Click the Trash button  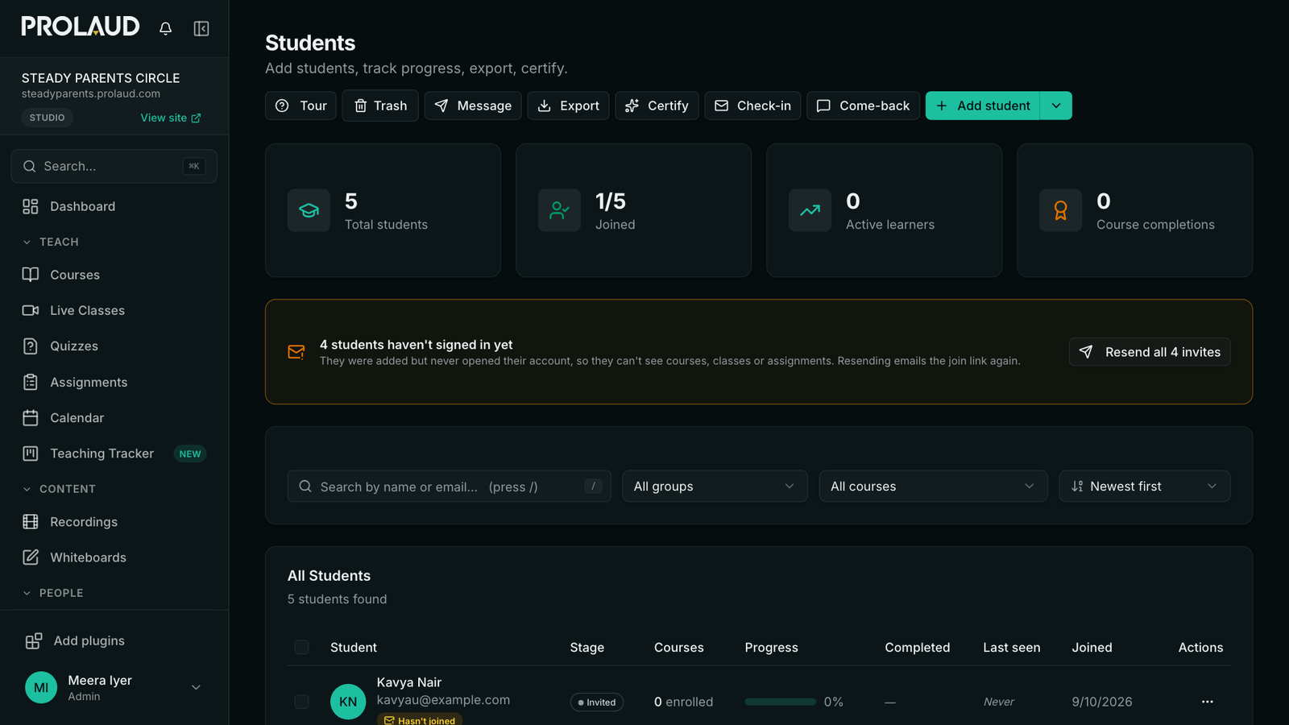pyautogui.click(x=380, y=106)
